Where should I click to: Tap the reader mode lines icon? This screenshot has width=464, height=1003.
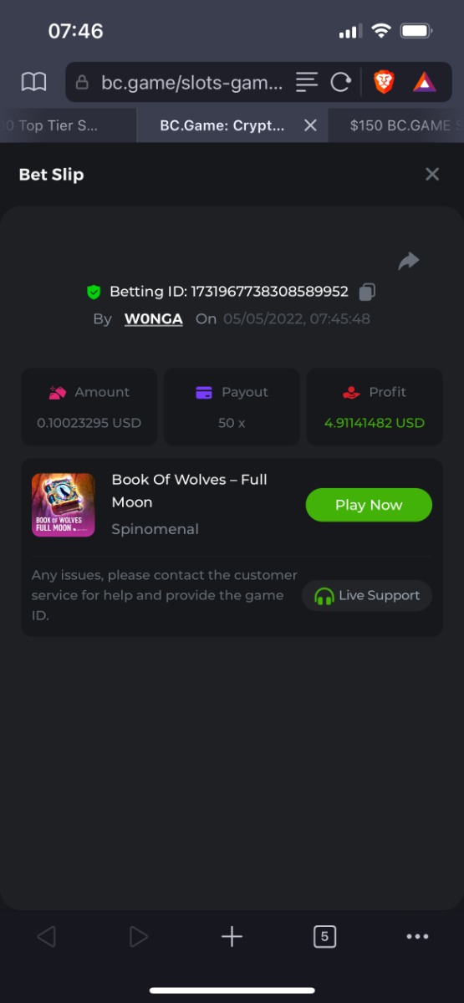(307, 82)
